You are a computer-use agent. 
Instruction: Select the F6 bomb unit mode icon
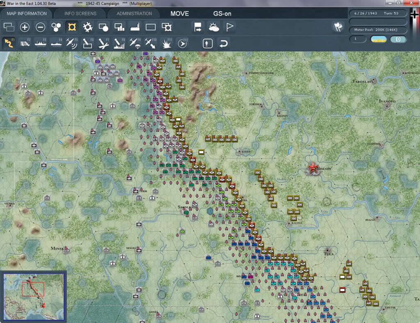click(88, 43)
